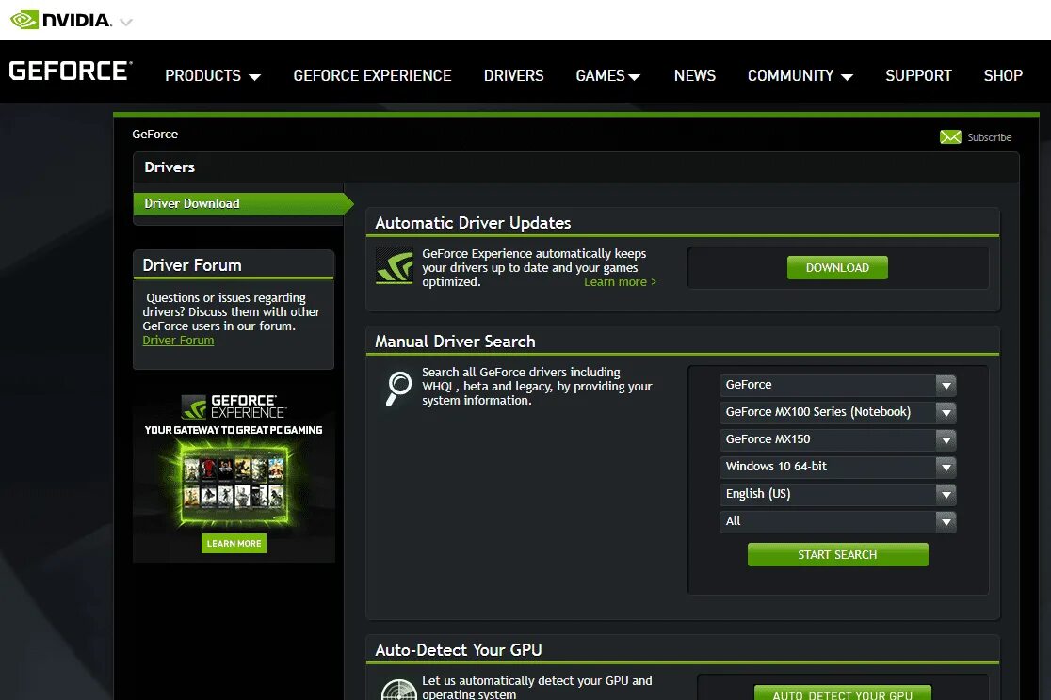Open the Community dropdown menu
Viewport: 1051px width, 700px height.
pyautogui.click(x=800, y=75)
